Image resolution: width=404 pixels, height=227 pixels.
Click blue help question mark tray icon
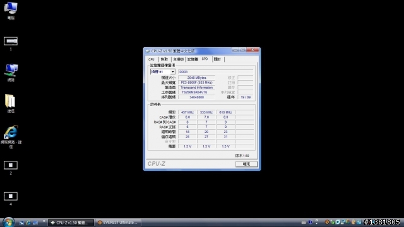[x=310, y=222]
